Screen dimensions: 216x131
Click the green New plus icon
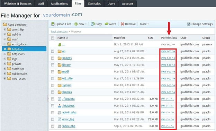pos(76,24)
